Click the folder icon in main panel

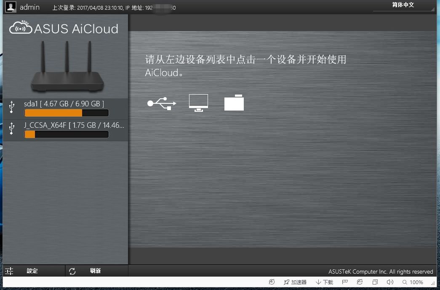click(234, 103)
